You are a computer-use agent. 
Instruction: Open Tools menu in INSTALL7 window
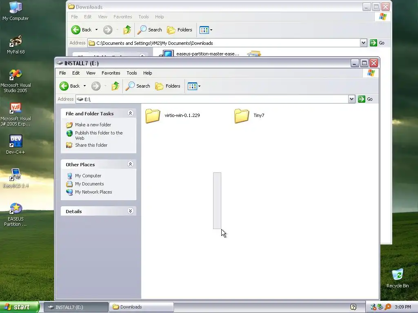point(132,73)
